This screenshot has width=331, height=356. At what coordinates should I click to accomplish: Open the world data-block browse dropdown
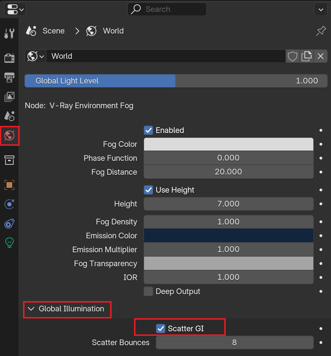click(36, 56)
